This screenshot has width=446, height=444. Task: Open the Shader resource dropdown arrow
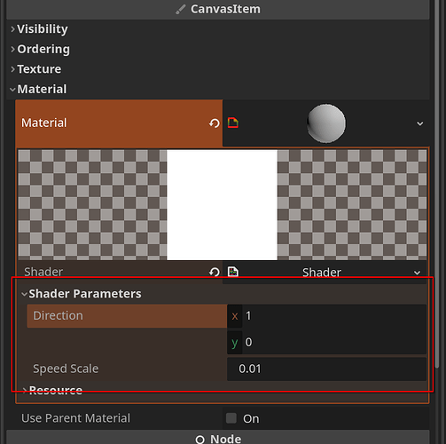417,273
